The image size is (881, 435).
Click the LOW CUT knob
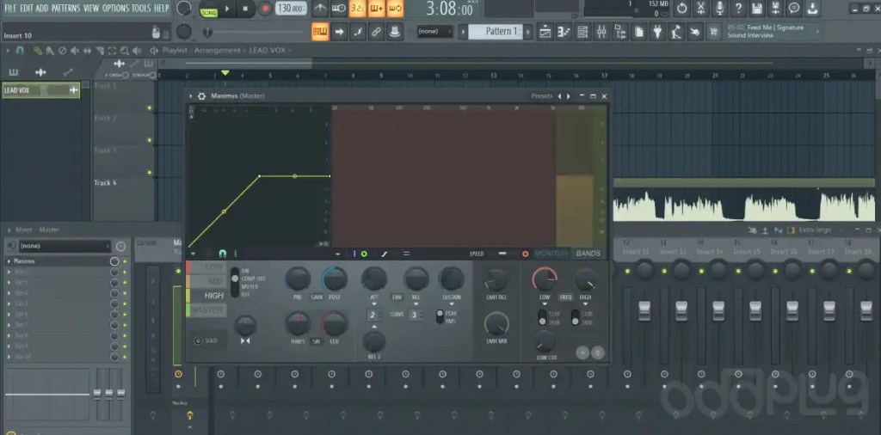(545, 341)
